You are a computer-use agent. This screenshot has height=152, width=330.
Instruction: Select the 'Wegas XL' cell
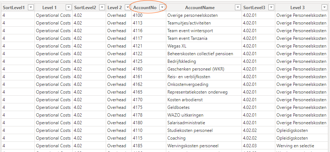point(204,46)
